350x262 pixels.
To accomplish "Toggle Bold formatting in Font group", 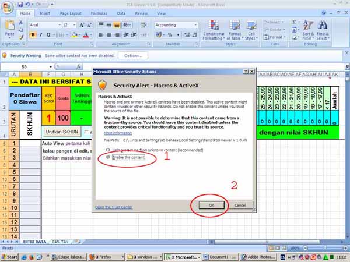I will 33,35.
